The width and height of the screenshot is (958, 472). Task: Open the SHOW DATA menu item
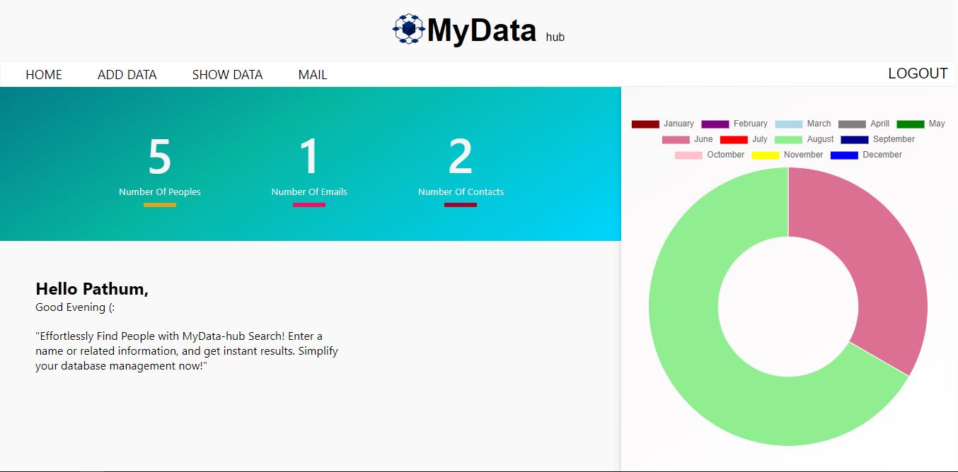(x=227, y=74)
